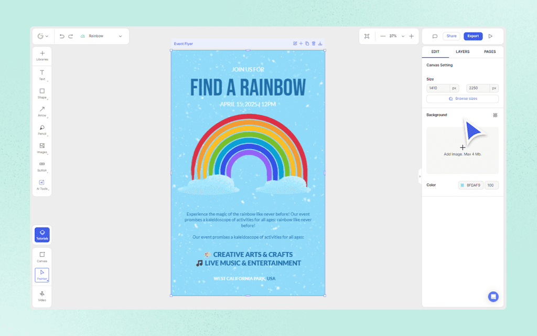Open the 37% zoom level dropdown

[x=403, y=36]
